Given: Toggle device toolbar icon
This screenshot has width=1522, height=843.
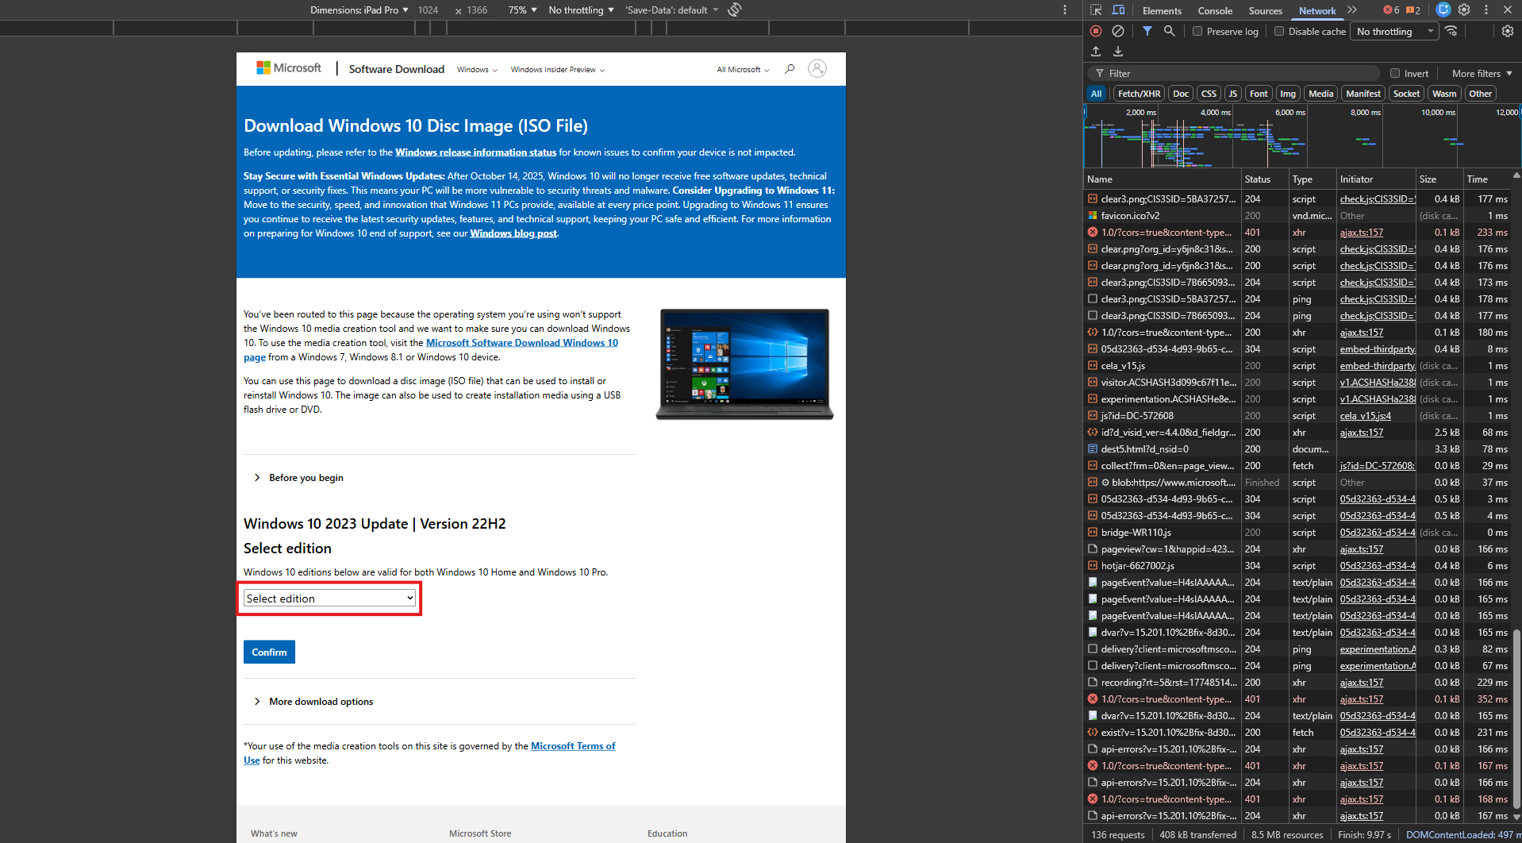Looking at the screenshot, I should coord(1118,10).
